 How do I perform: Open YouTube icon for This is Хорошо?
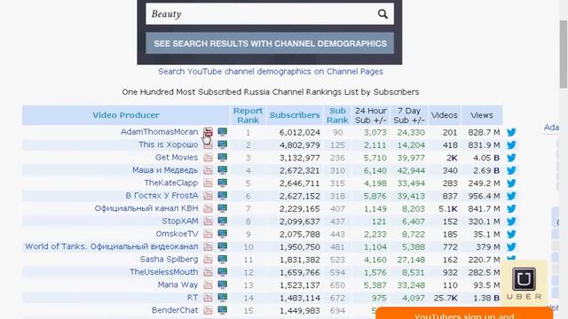(208, 145)
